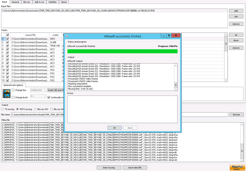Image resolution: width=246 pixels, height=171 pixels.
Task: Click 'Mux successful complete' output line
Action: coord(80,86)
